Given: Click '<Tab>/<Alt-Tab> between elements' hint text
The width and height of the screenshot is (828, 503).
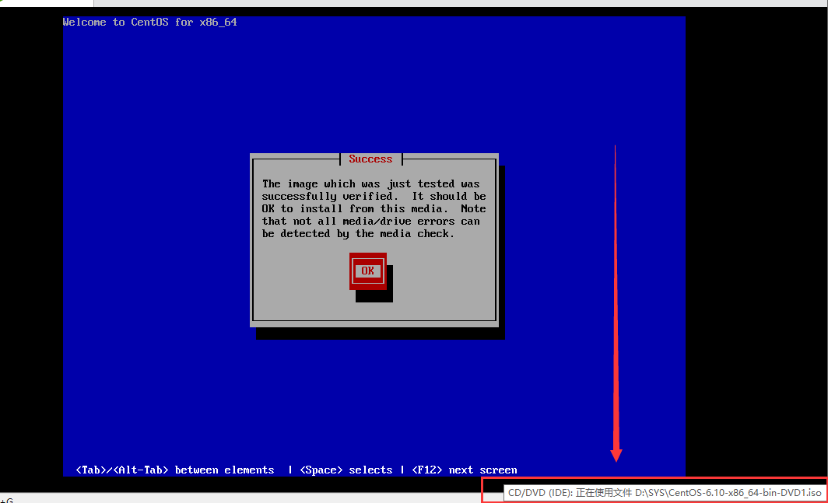Looking at the screenshot, I should click(x=175, y=470).
